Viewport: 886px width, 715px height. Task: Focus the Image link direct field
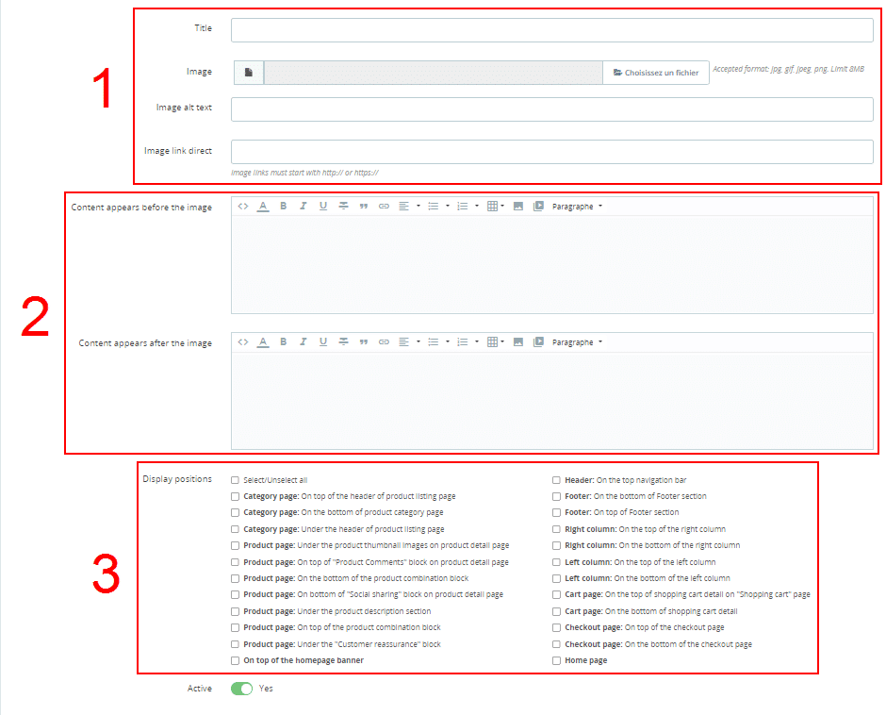[x=551, y=152]
